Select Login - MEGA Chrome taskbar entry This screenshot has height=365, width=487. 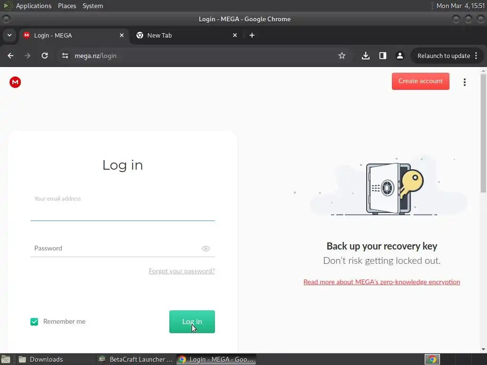(x=216, y=359)
